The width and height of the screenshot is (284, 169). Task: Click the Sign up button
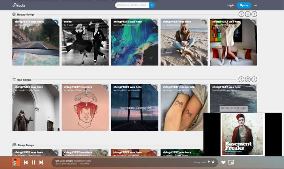(244, 5)
